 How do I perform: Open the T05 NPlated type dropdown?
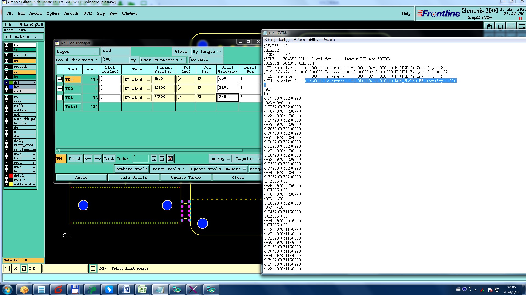tap(137, 88)
